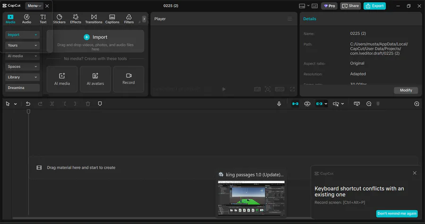
Task: Open the keyboard shortcuts icon
Action: coord(314,6)
